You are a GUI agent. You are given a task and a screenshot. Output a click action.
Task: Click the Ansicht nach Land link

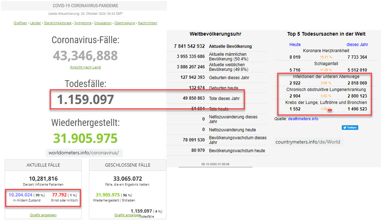tap(85, 67)
